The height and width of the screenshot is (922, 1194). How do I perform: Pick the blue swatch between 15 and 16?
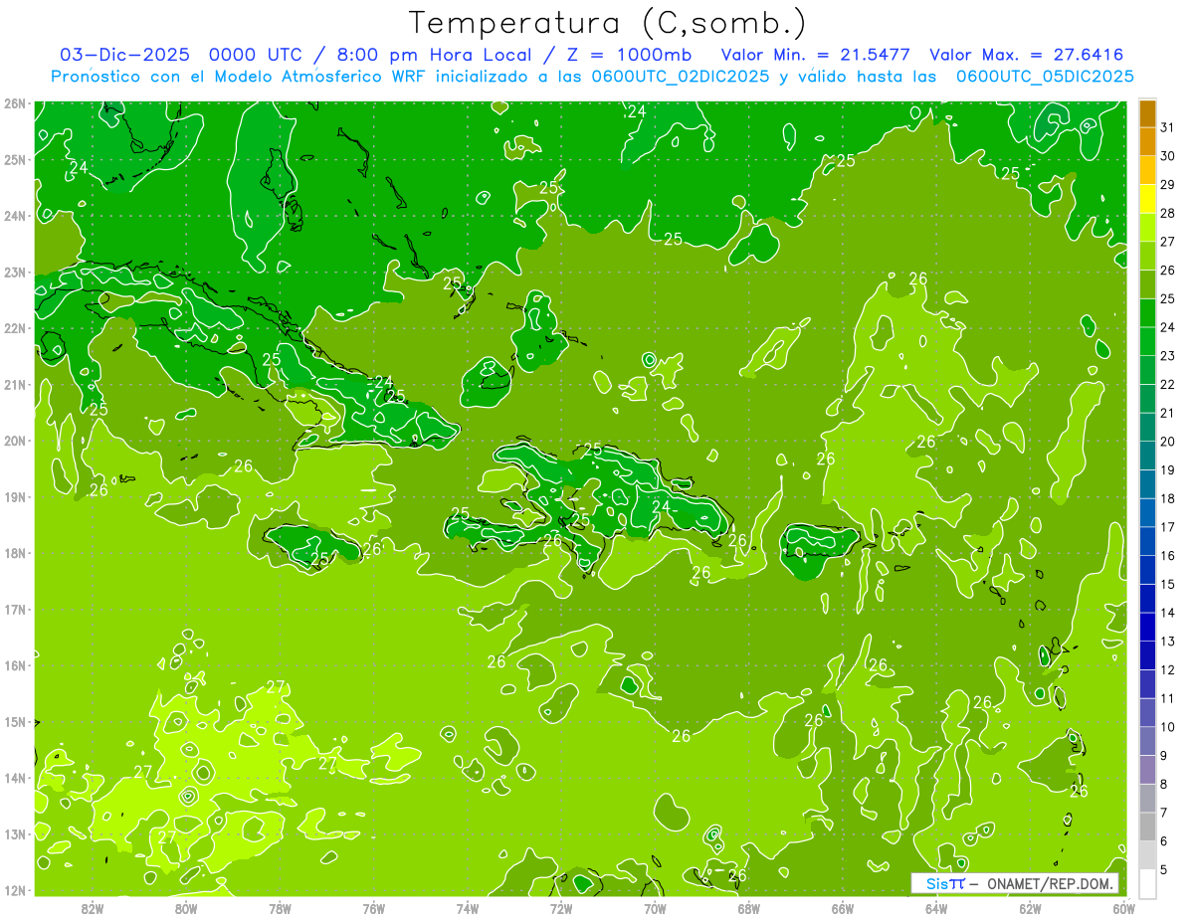[x=1147, y=570]
